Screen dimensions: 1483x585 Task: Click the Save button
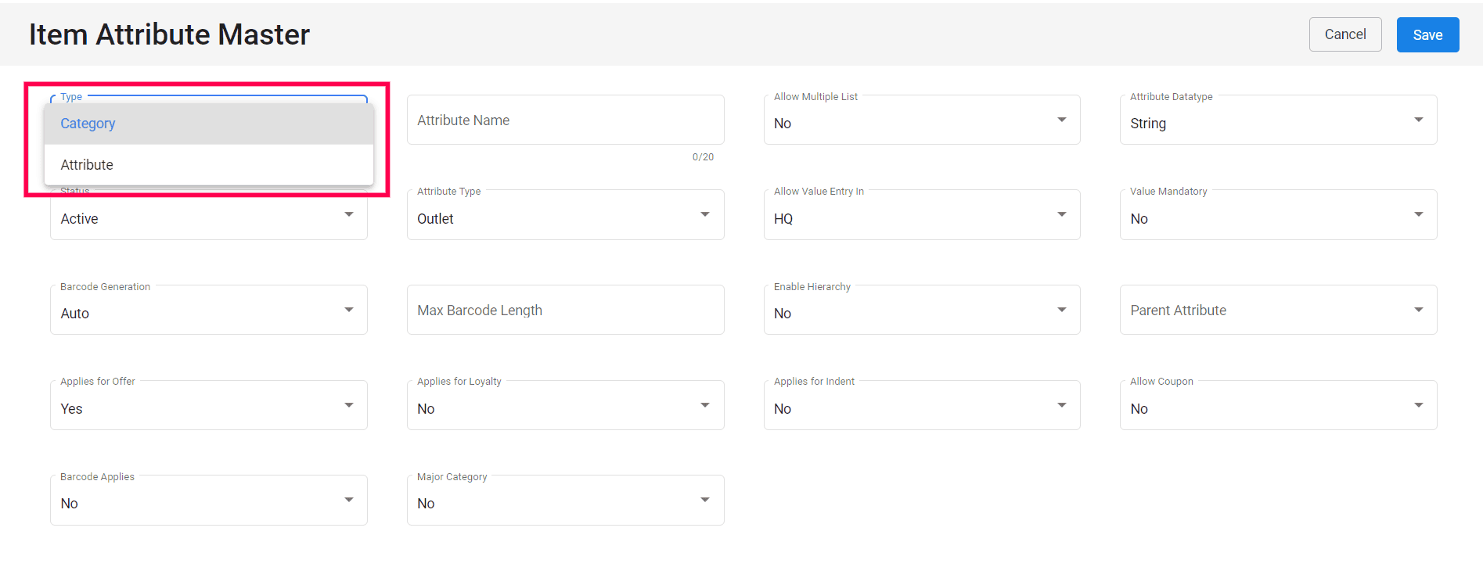1427,35
